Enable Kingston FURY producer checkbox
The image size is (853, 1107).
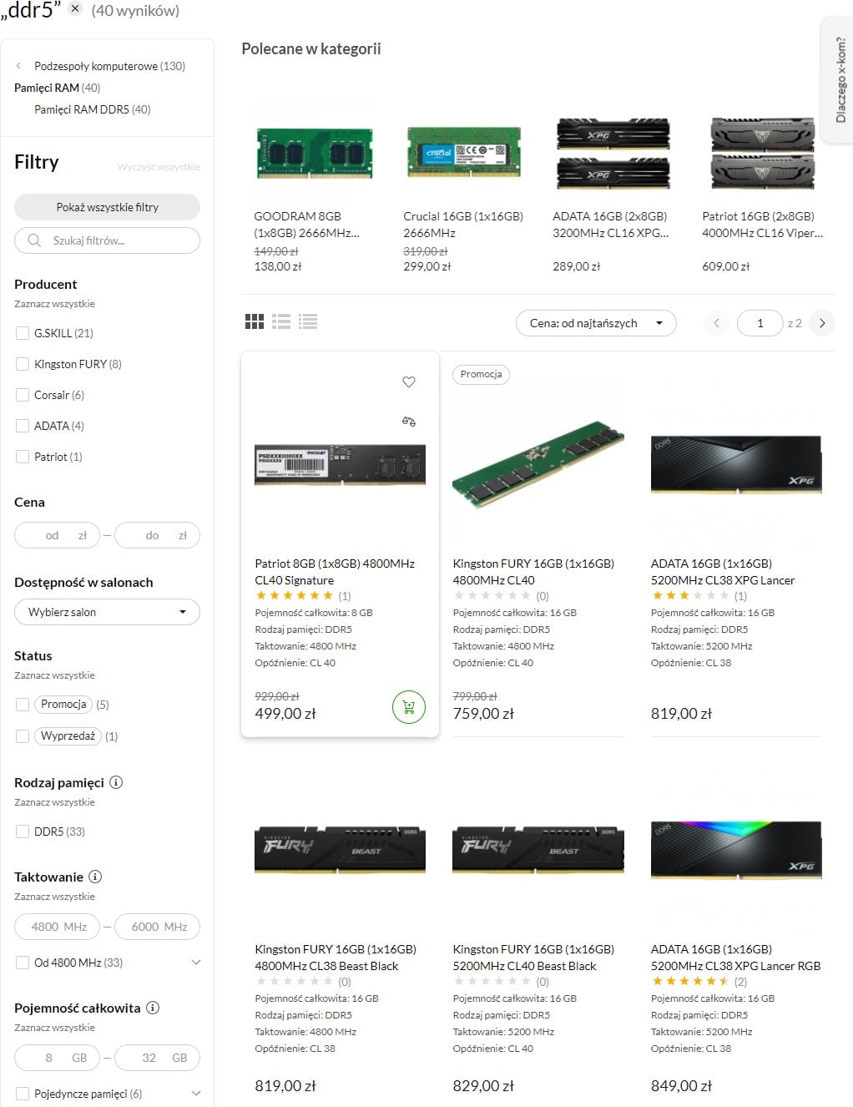click(x=23, y=364)
